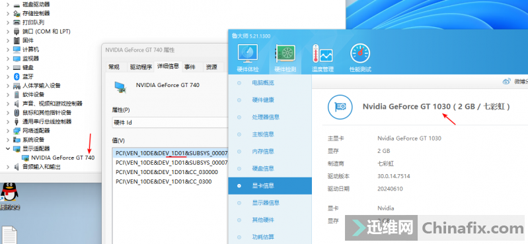Open 硬件健康 in 鲁大师 sidebar
528x244 pixels.
tap(270, 100)
